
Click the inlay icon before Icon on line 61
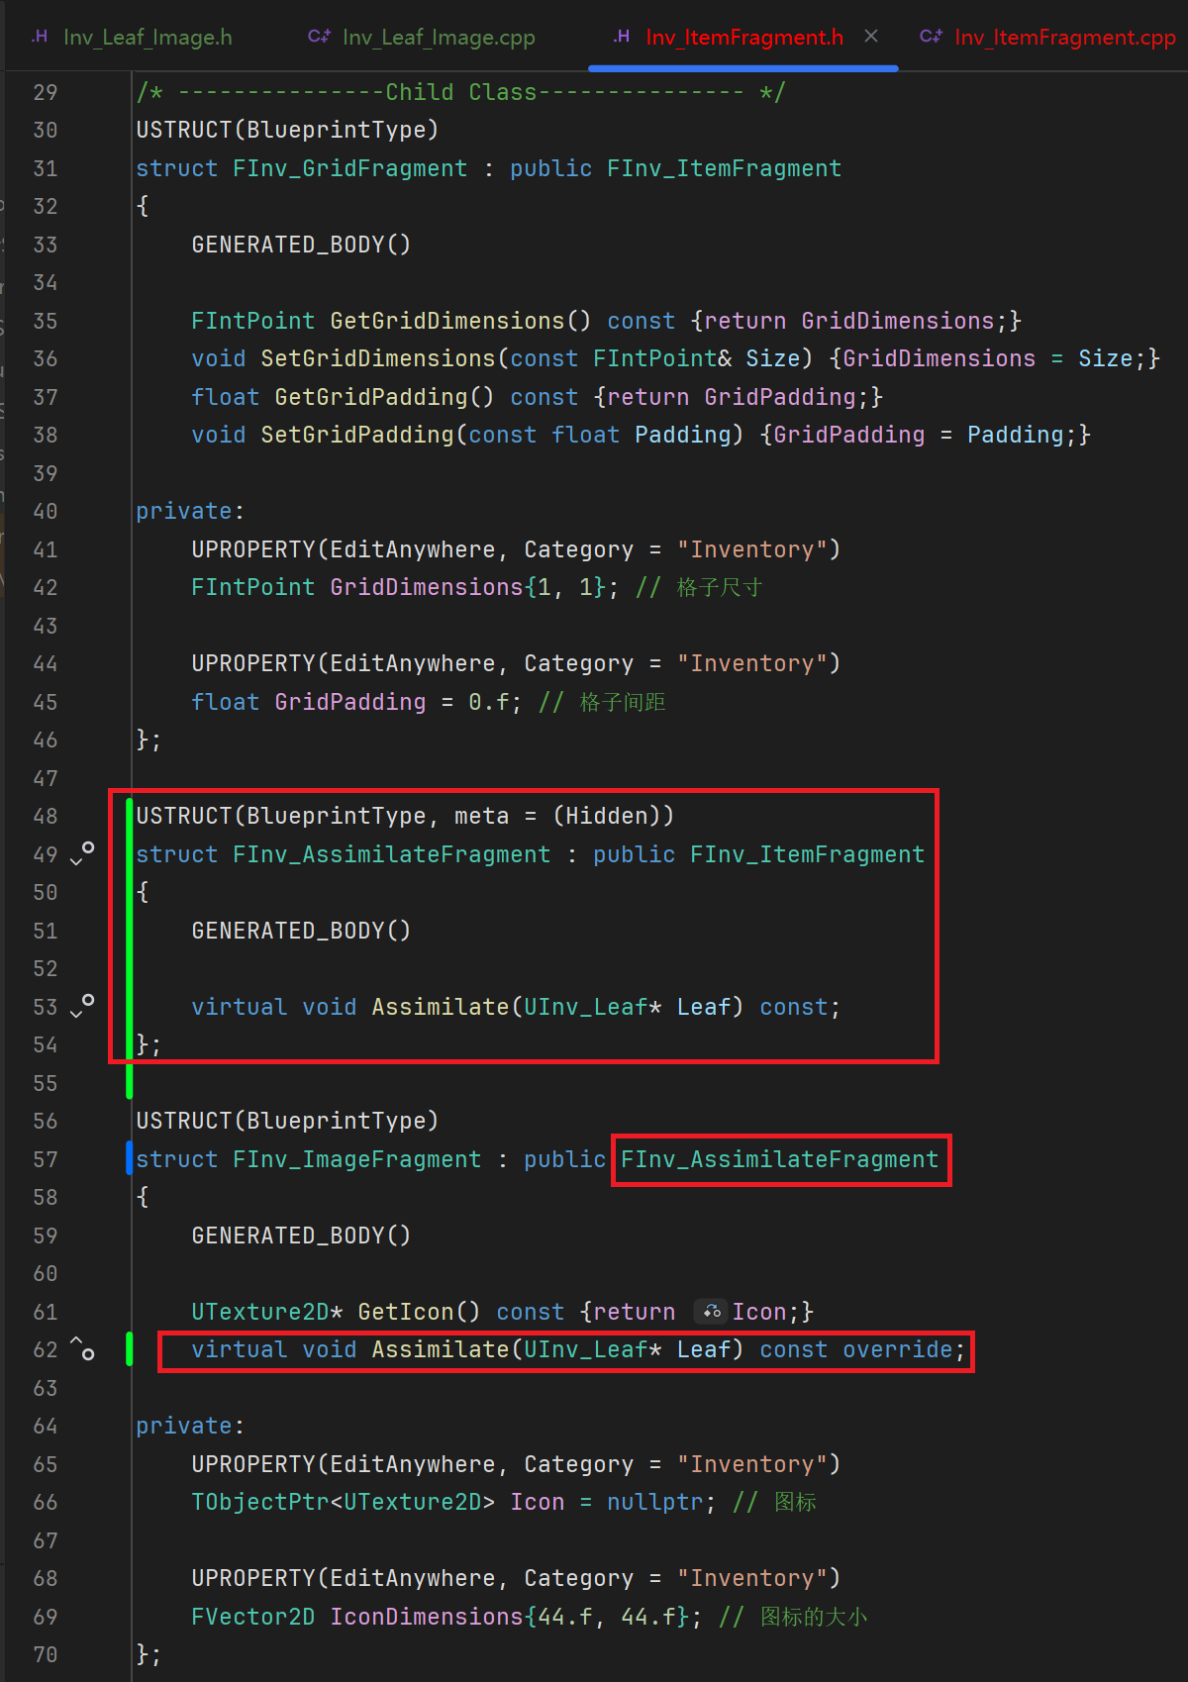coord(712,1312)
